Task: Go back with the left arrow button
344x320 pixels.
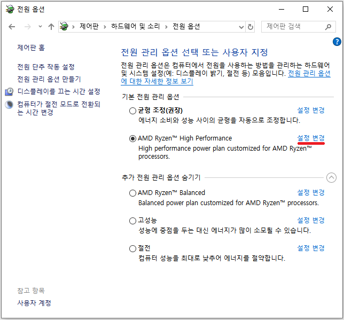Action: coord(12,27)
